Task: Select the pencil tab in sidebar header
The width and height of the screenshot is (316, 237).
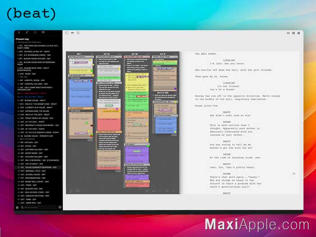Action: [27, 32]
